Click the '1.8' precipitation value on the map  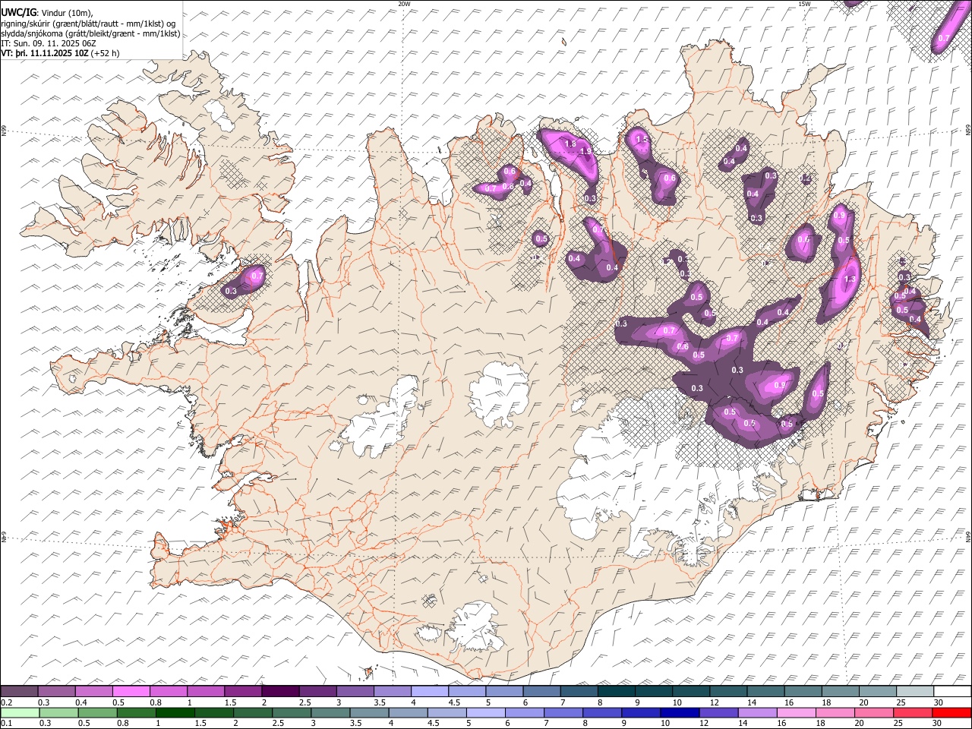571,143
